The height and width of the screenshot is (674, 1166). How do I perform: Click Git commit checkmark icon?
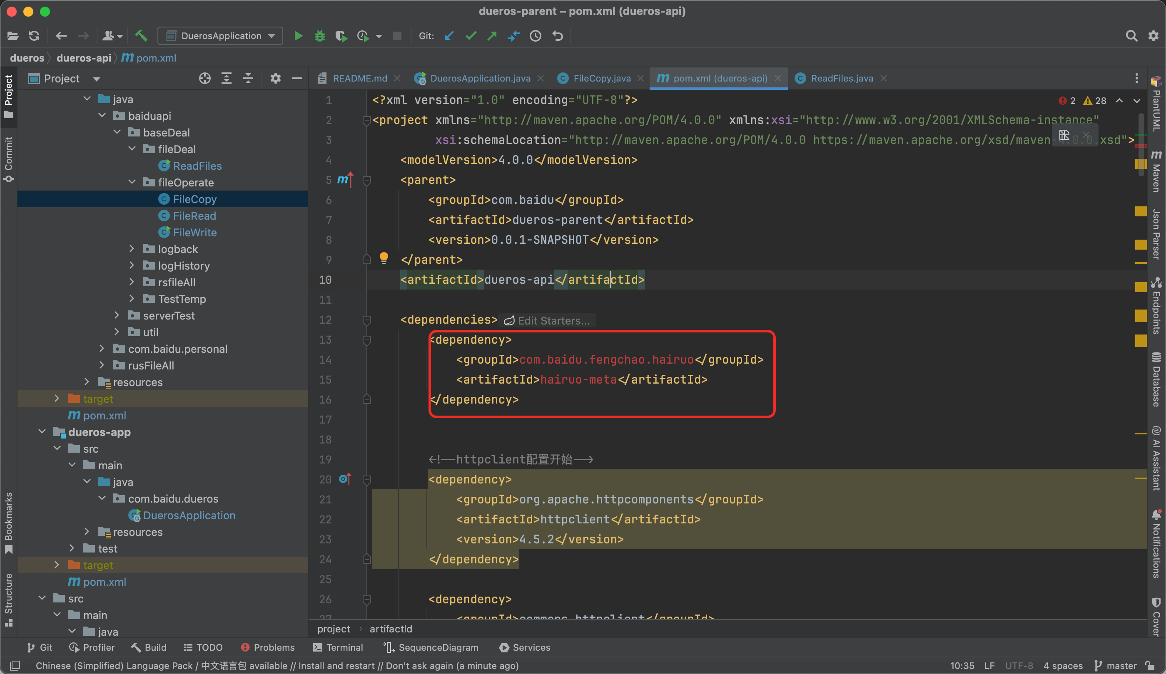(471, 36)
